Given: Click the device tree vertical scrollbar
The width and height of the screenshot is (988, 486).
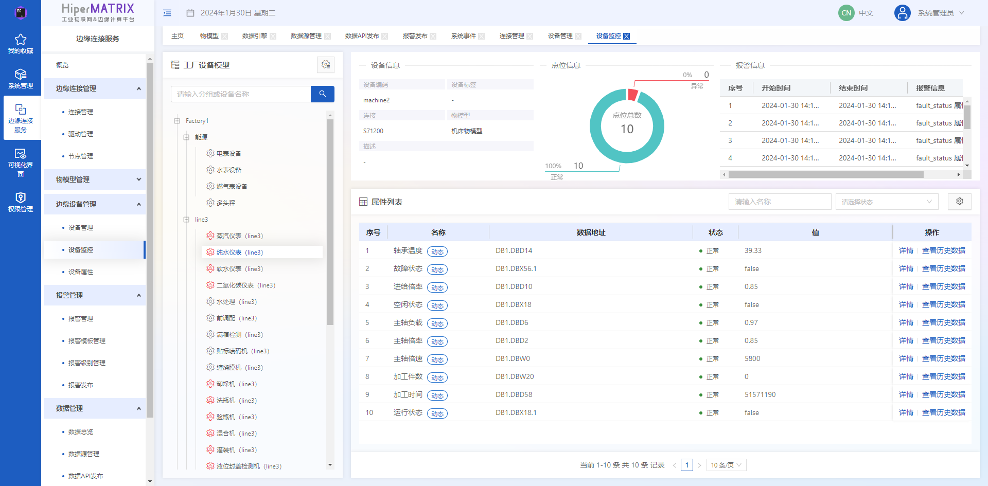Looking at the screenshot, I should click(x=330, y=221).
